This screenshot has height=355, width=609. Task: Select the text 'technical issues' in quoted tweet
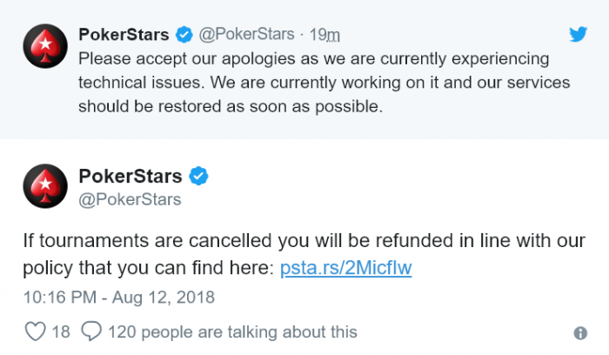tap(141, 83)
